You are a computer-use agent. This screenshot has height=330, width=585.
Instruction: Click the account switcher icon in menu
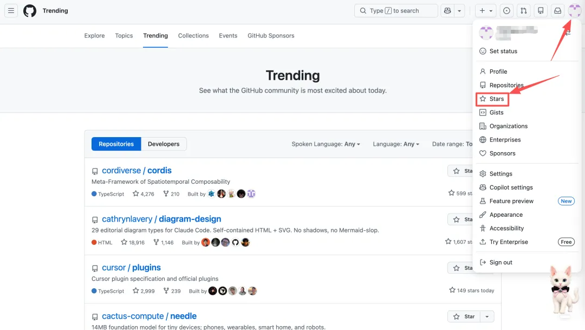(x=568, y=33)
